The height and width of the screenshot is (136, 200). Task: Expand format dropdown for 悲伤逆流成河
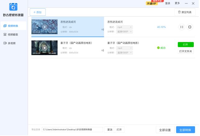(x=125, y=27)
